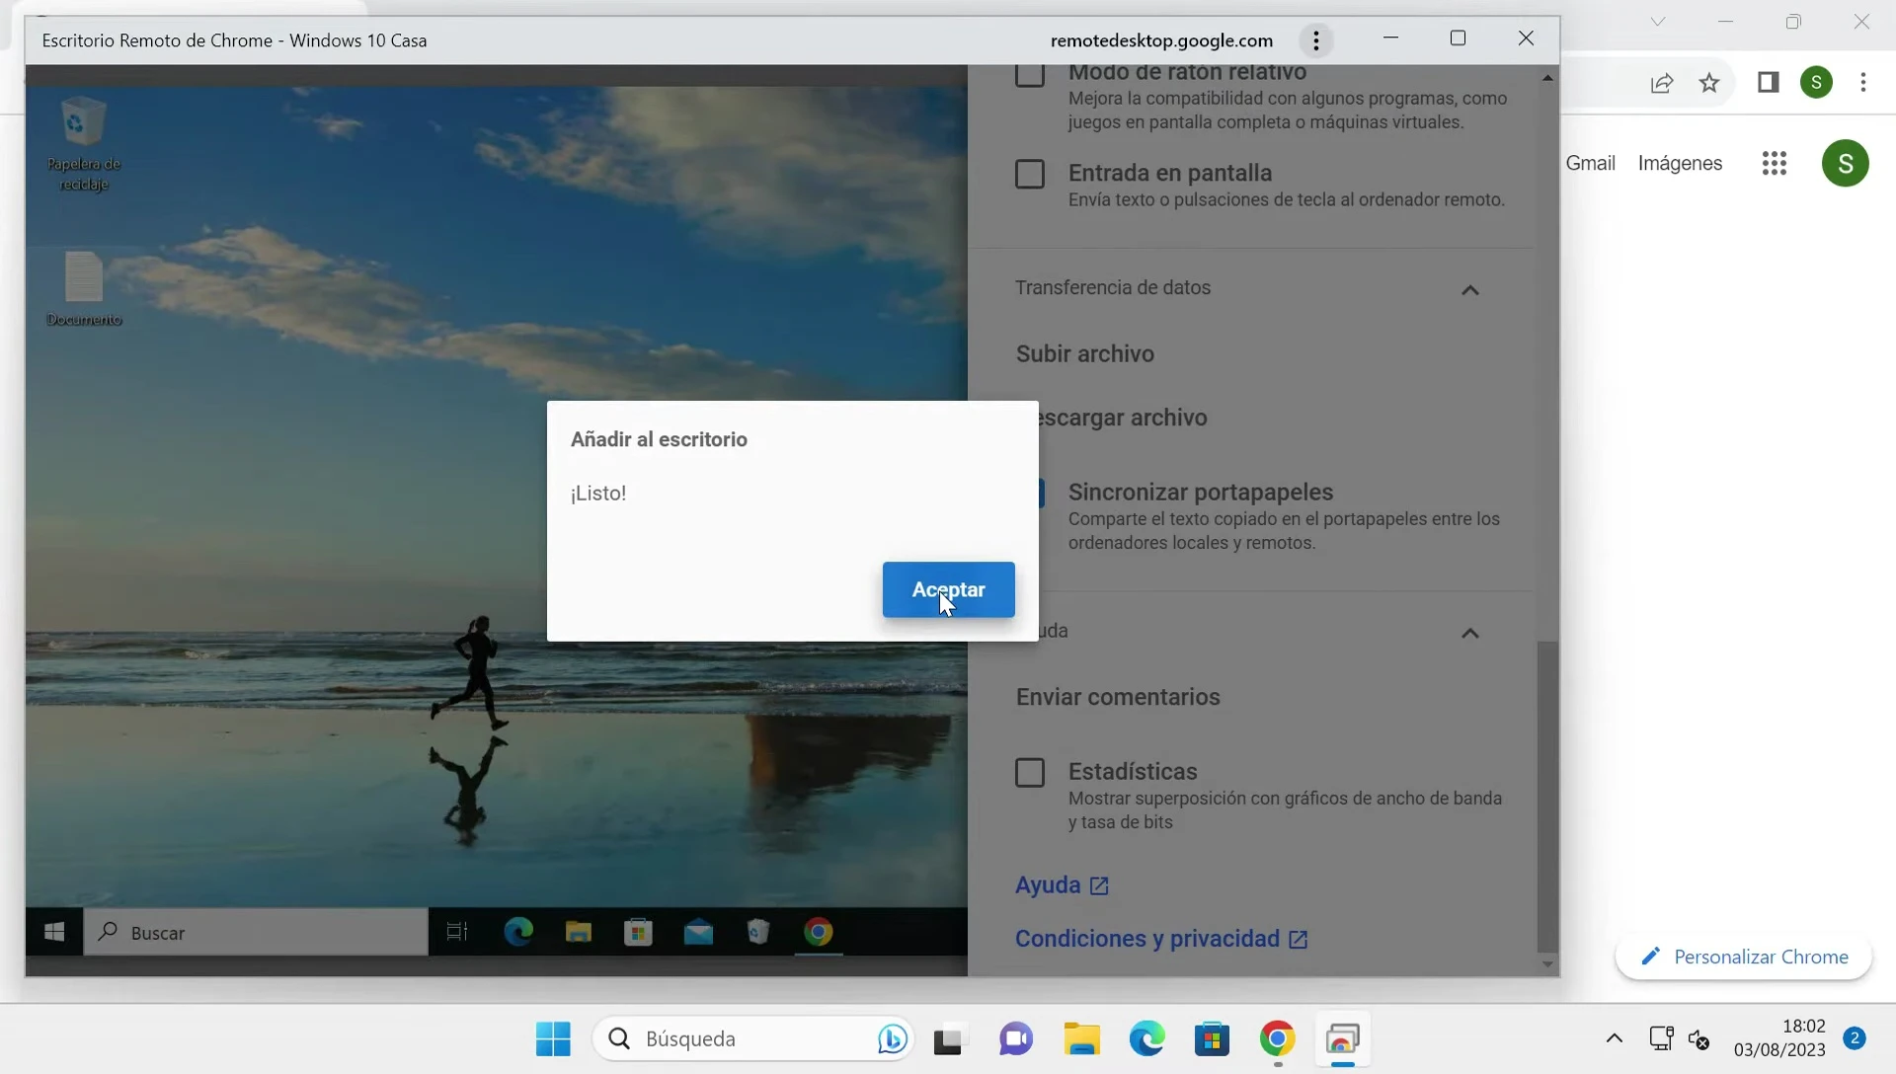Open the local Windows 11 Start menu
The width and height of the screenshot is (1896, 1074).
click(553, 1038)
